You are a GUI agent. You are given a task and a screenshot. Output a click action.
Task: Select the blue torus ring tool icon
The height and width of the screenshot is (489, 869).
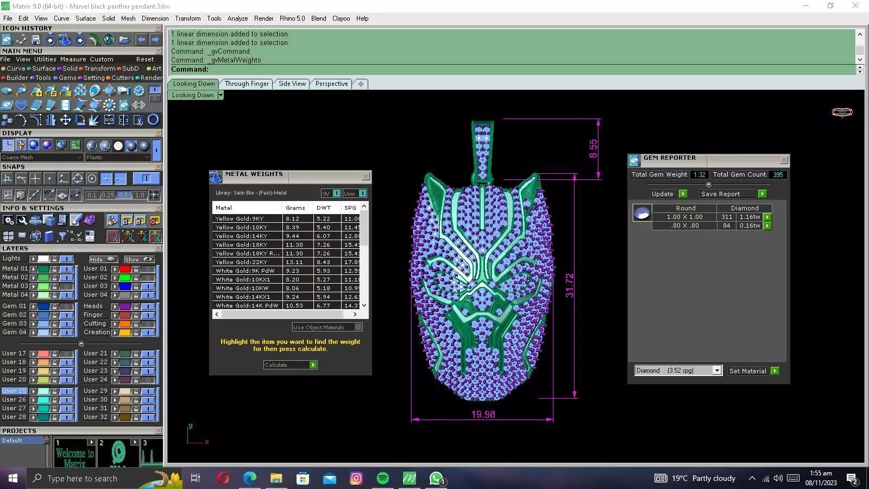(x=153, y=120)
